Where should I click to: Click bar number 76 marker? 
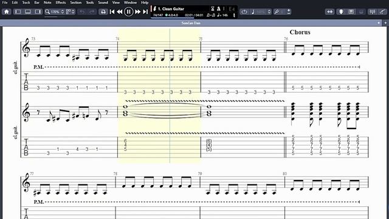tap(286, 39)
